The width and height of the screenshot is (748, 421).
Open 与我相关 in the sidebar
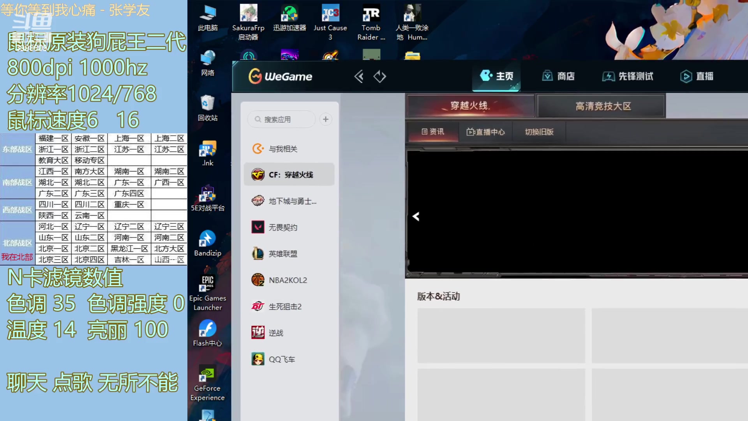[x=289, y=149]
